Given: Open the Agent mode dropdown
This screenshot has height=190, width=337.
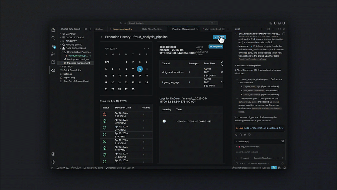Looking at the screenshot, I should pos(246,158).
